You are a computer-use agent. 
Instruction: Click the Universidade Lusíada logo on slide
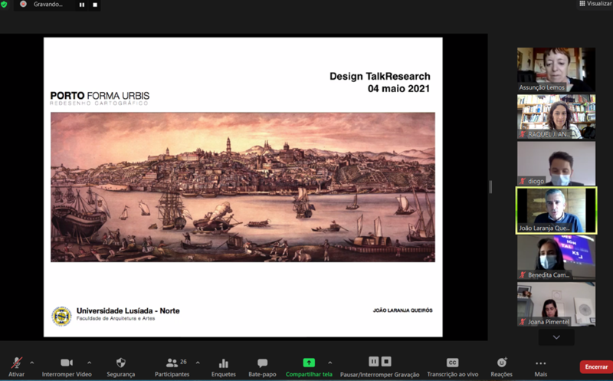[x=61, y=316]
